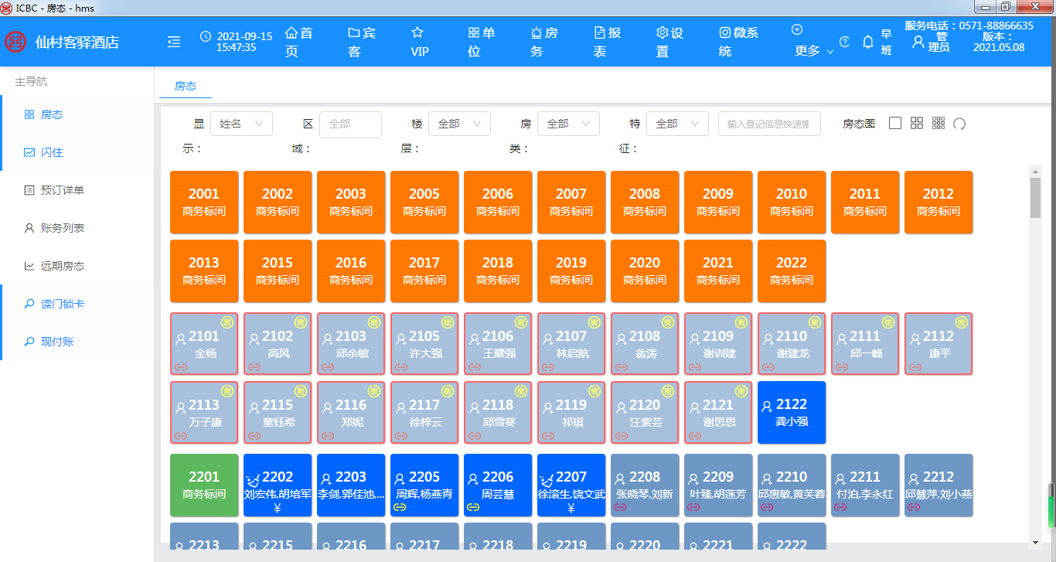This screenshot has height=562, width=1056.
Task: Open the 报表 menu in top navigation
Action: click(x=607, y=42)
